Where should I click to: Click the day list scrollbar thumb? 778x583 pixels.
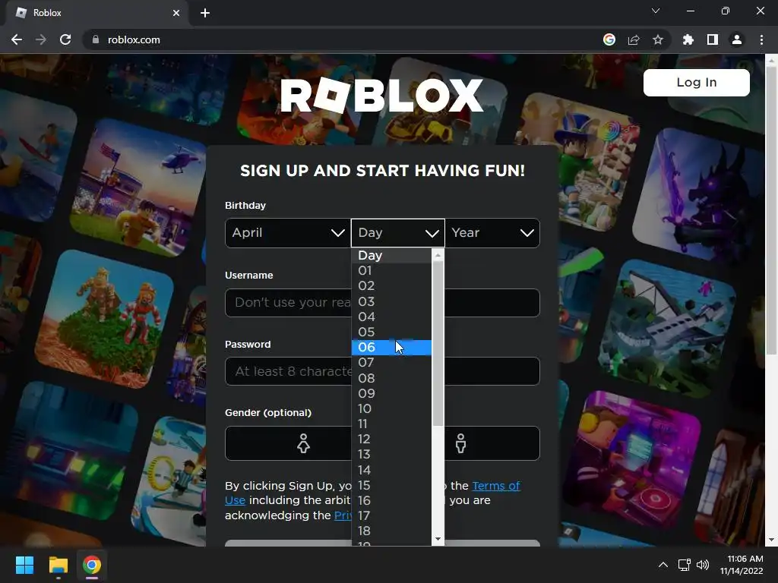438,343
